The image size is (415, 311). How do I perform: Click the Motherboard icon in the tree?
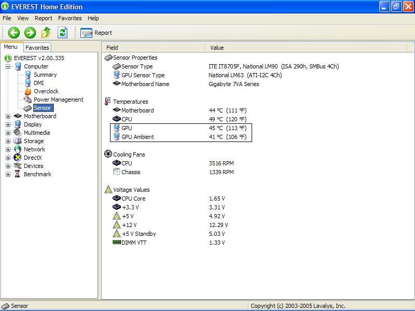(18, 116)
